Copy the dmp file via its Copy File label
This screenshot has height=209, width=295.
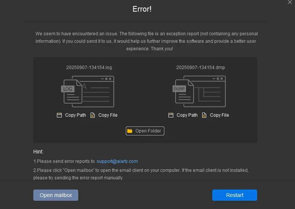219,115
